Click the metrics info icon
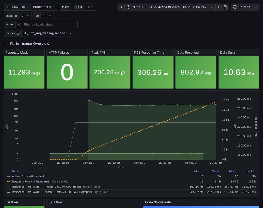Viewport: 263px width, 208px height. click(18, 33)
